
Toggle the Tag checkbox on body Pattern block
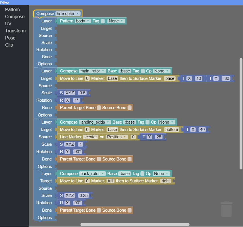tap(103, 21)
